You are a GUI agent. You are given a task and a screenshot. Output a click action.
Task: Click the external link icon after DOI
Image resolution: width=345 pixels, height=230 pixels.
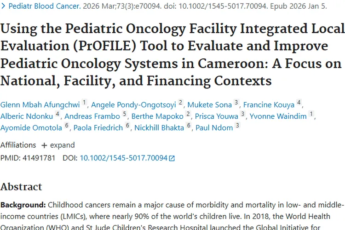[x=172, y=158]
